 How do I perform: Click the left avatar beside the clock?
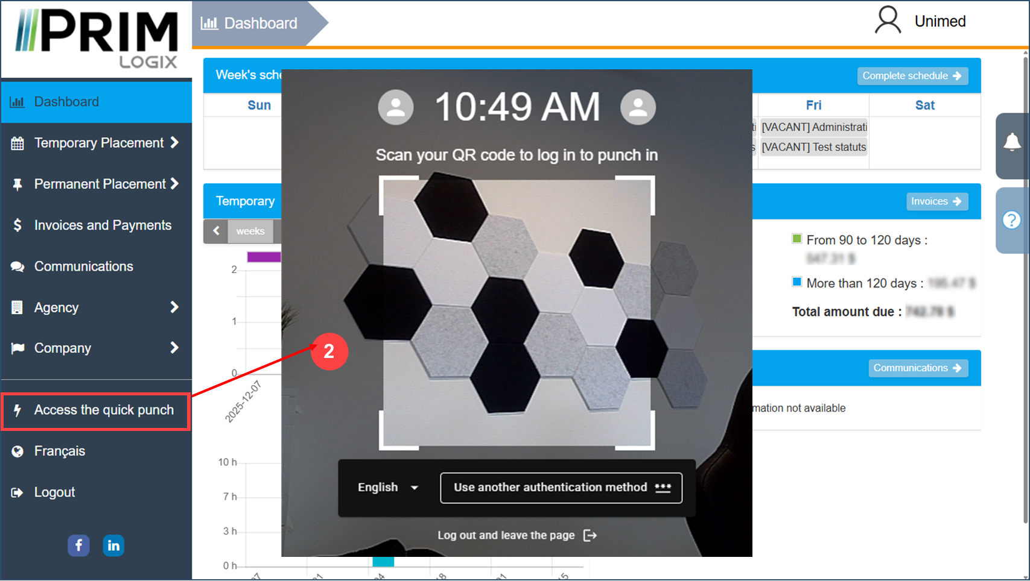click(x=396, y=107)
